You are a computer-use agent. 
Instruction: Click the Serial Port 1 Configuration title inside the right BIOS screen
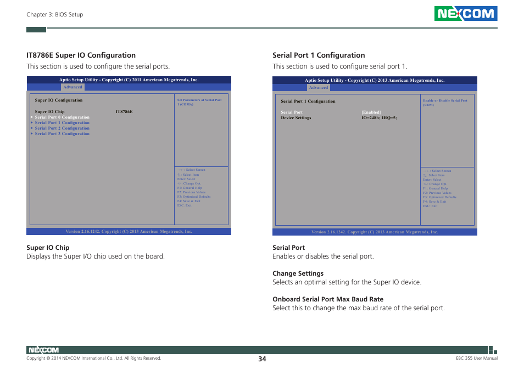pos(308,101)
